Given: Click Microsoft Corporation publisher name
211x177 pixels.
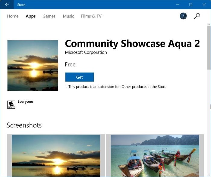Looking at the screenshot, I should tap(86, 52).
